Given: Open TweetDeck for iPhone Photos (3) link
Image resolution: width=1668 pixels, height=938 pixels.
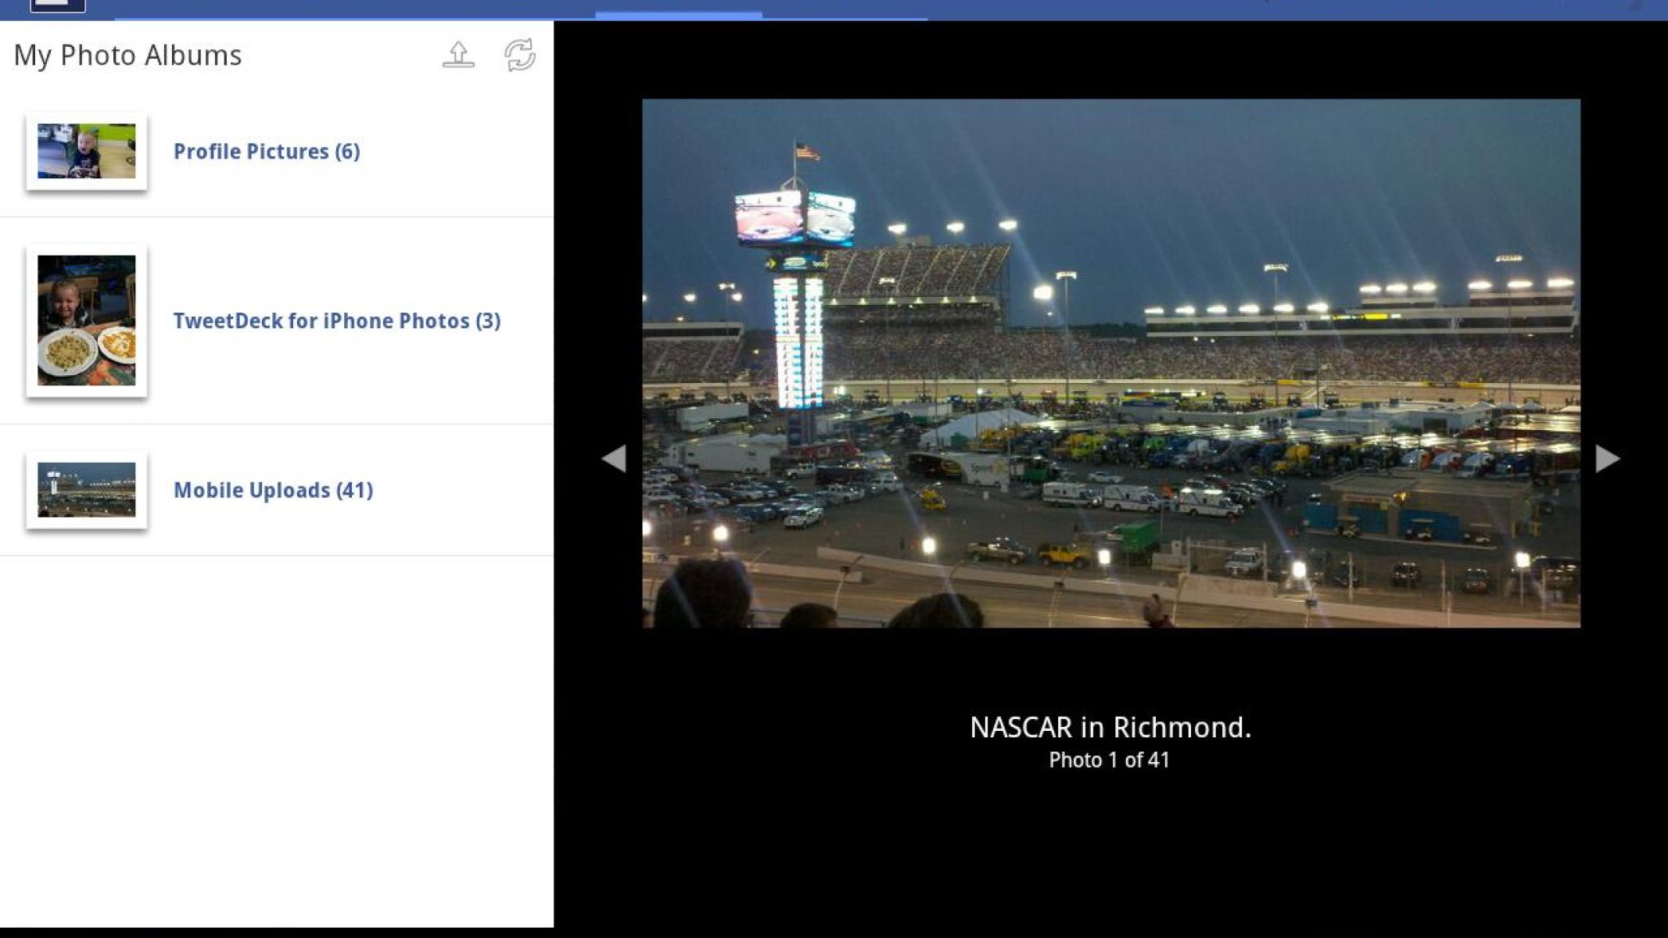Looking at the screenshot, I should pos(337,321).
